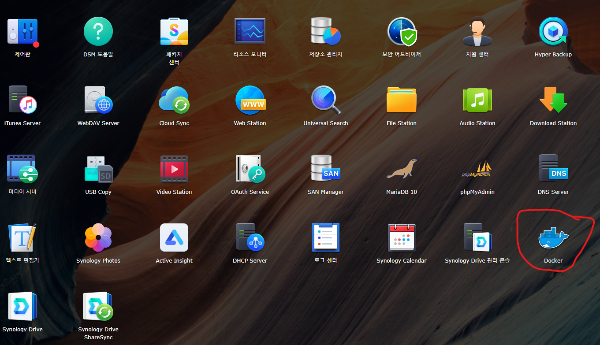Launch Docker whale icon
This screenshot has width=600, height=345.
coord(553,239)
